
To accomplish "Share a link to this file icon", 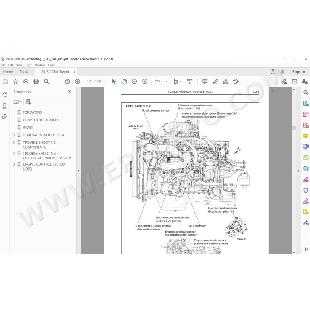I will 284,81.
